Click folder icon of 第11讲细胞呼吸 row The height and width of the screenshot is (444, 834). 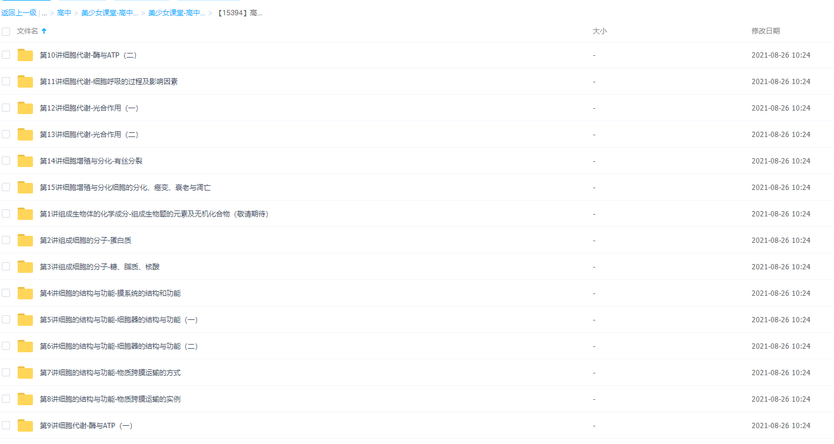click(25, 82)
